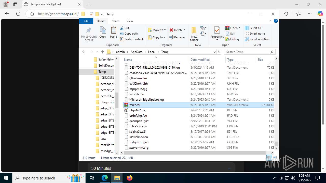Open Easy access menu icon
Image resolution: width=326 pixels, height=183 pixels.
pyautogui.click(x=203, y=34)
